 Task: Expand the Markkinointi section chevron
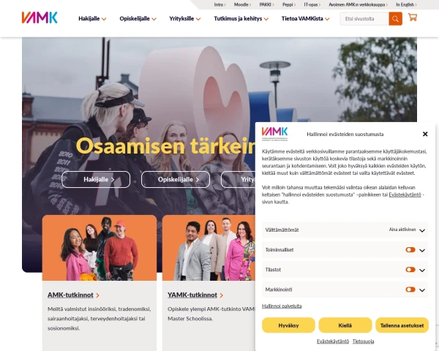(422, 290)
